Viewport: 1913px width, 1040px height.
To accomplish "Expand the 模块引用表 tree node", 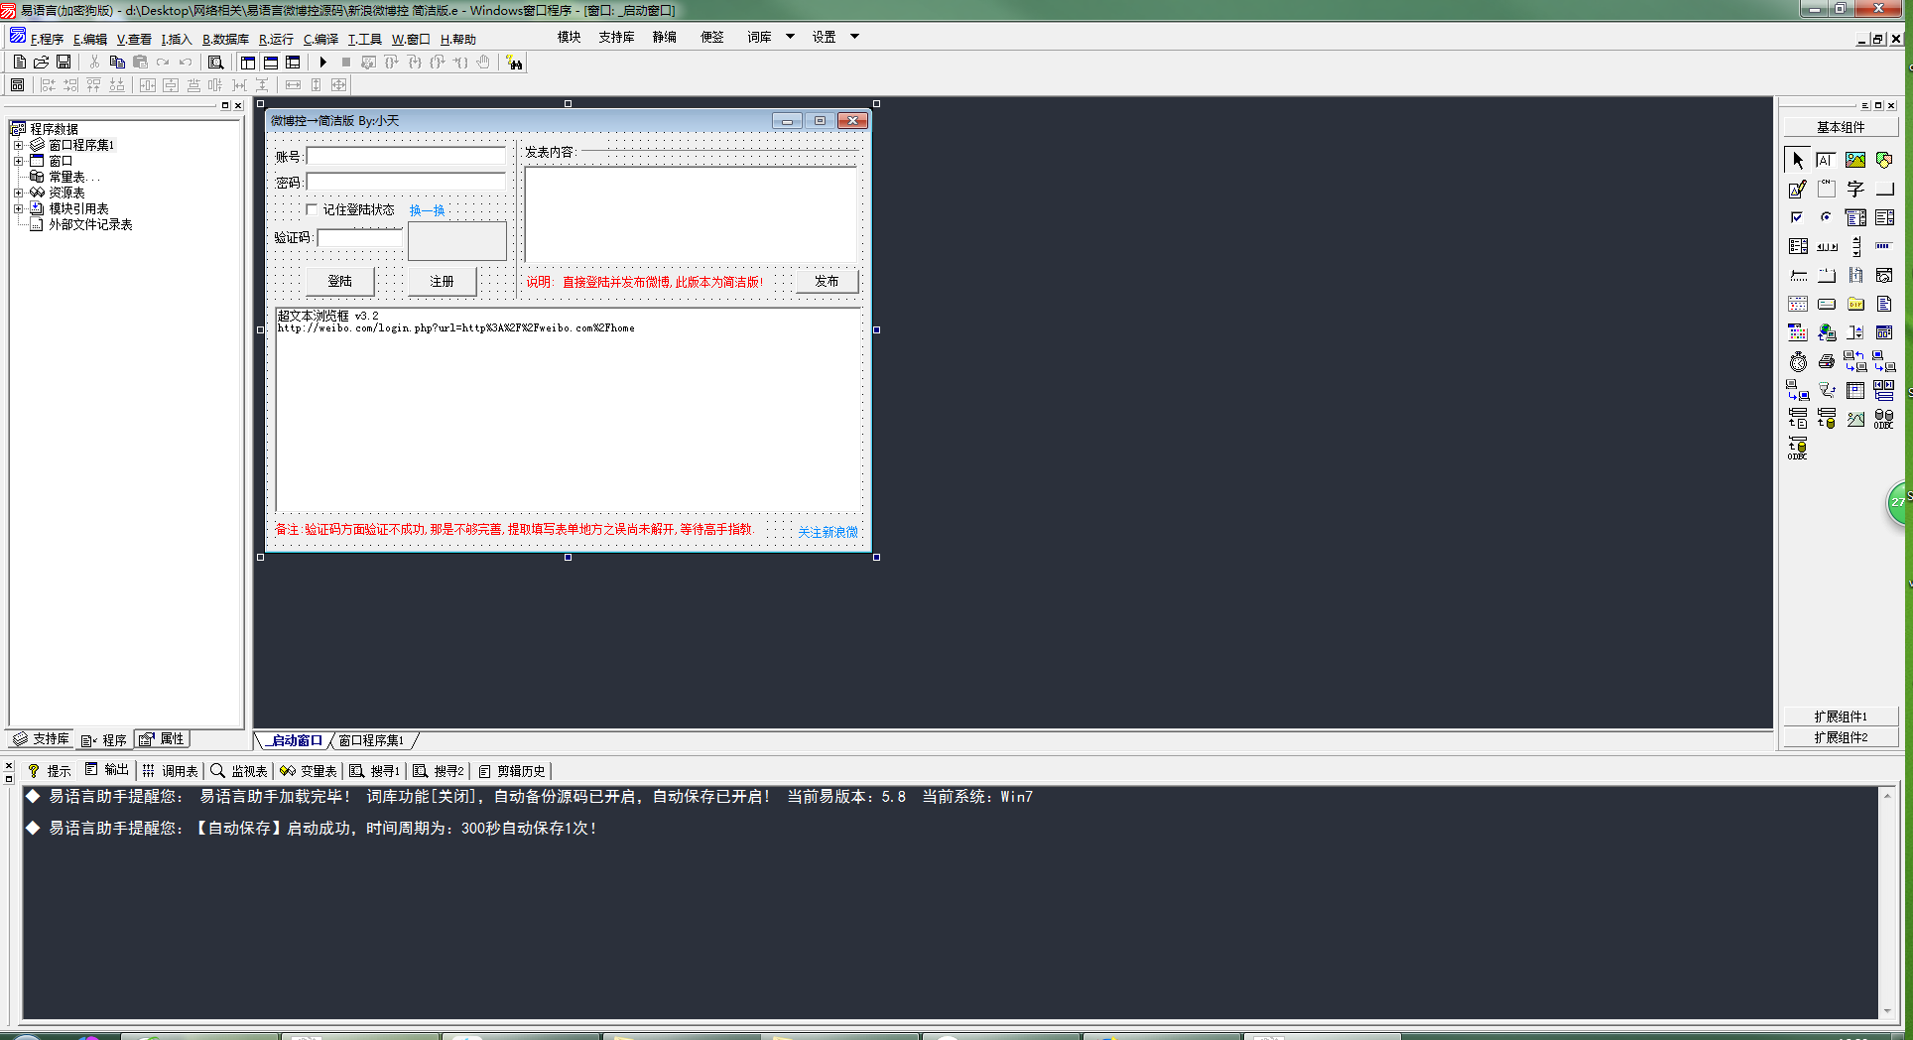I will (x=18, y=208).
